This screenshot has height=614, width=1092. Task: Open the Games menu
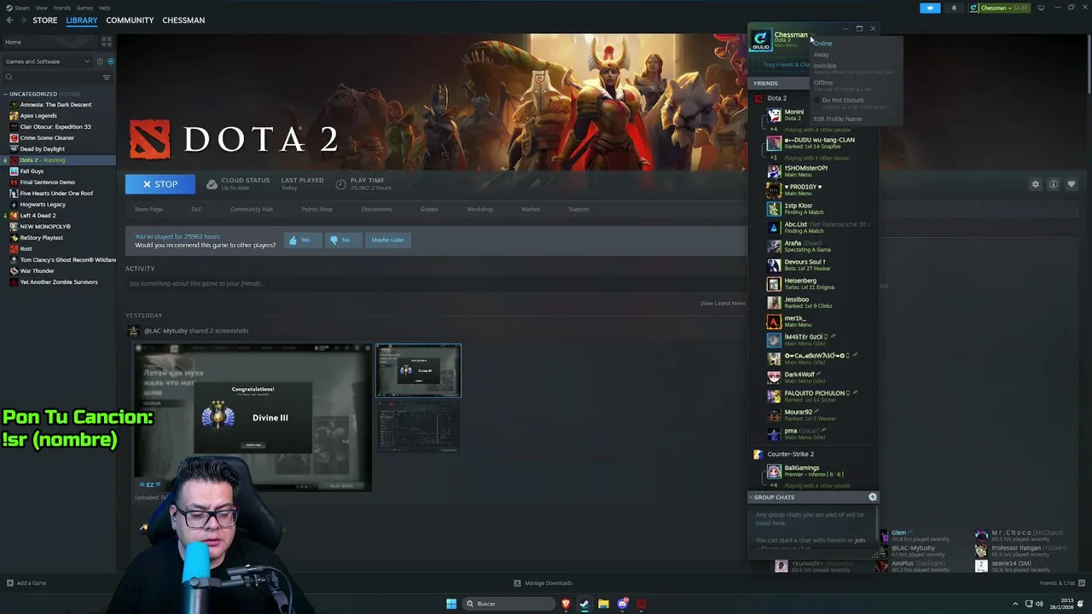pyautogui.click(x=84, y=8)
